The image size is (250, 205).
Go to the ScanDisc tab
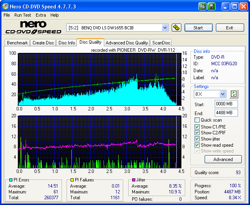point(161,43)
